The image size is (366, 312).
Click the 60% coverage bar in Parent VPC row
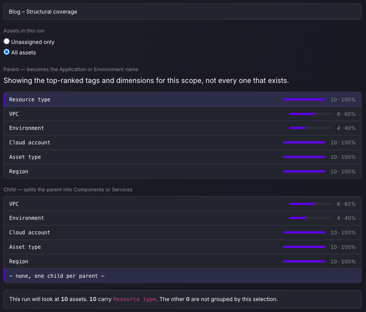click(311, 114)
